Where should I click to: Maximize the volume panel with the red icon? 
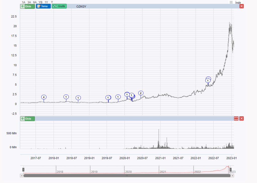coord(236,119)
